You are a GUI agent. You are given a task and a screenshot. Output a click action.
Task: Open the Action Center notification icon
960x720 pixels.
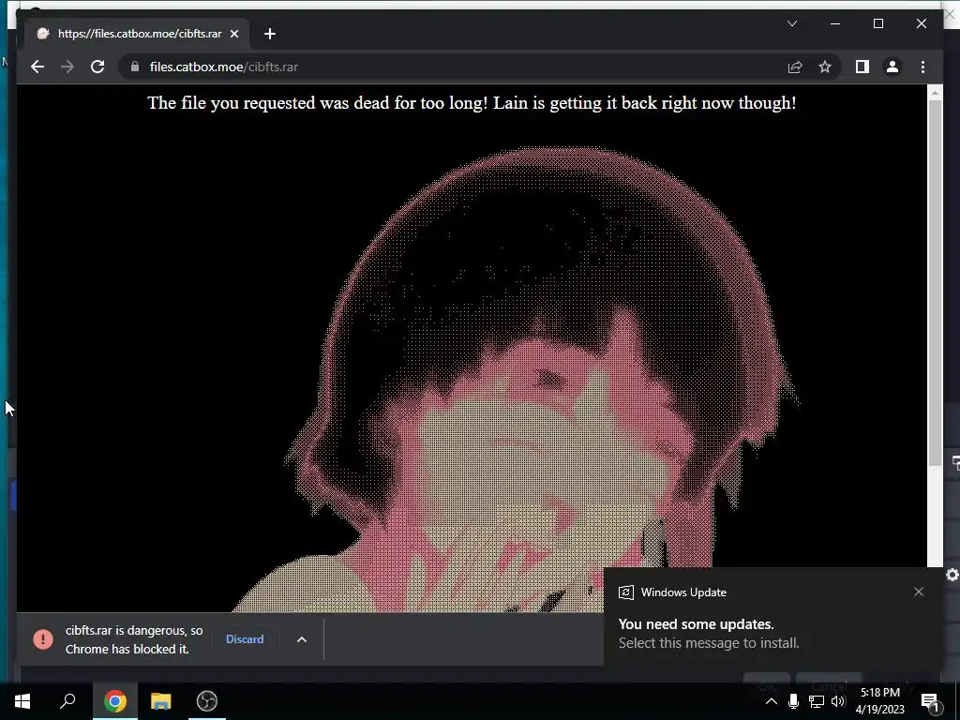click(x=930, y=701)
